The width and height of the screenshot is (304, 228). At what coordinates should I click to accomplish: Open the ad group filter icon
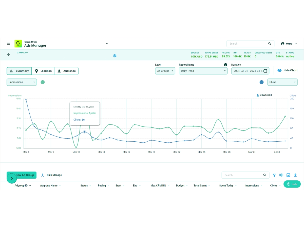pos(274,175)
